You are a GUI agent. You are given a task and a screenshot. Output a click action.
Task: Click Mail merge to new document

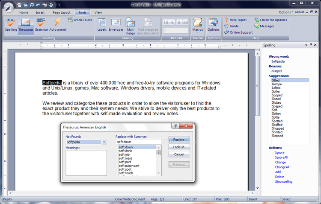point(148,26)
